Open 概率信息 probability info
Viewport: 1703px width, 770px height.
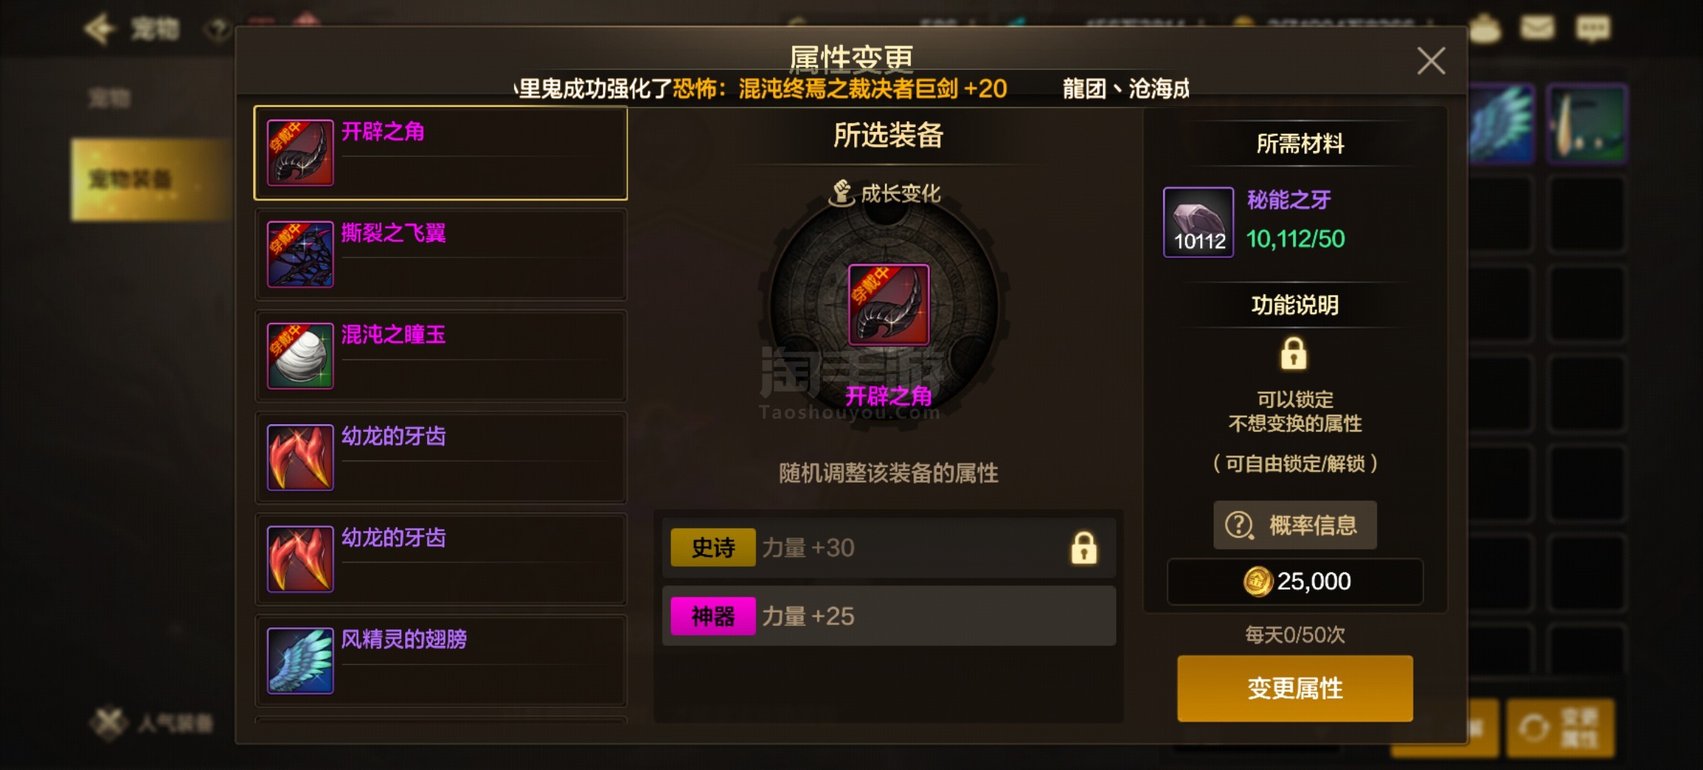point(1295,525)
